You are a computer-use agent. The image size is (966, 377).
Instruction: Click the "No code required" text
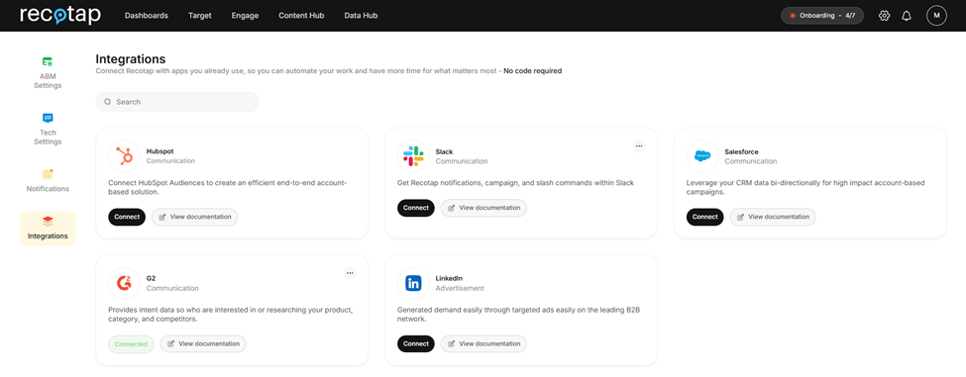point(532,70)
